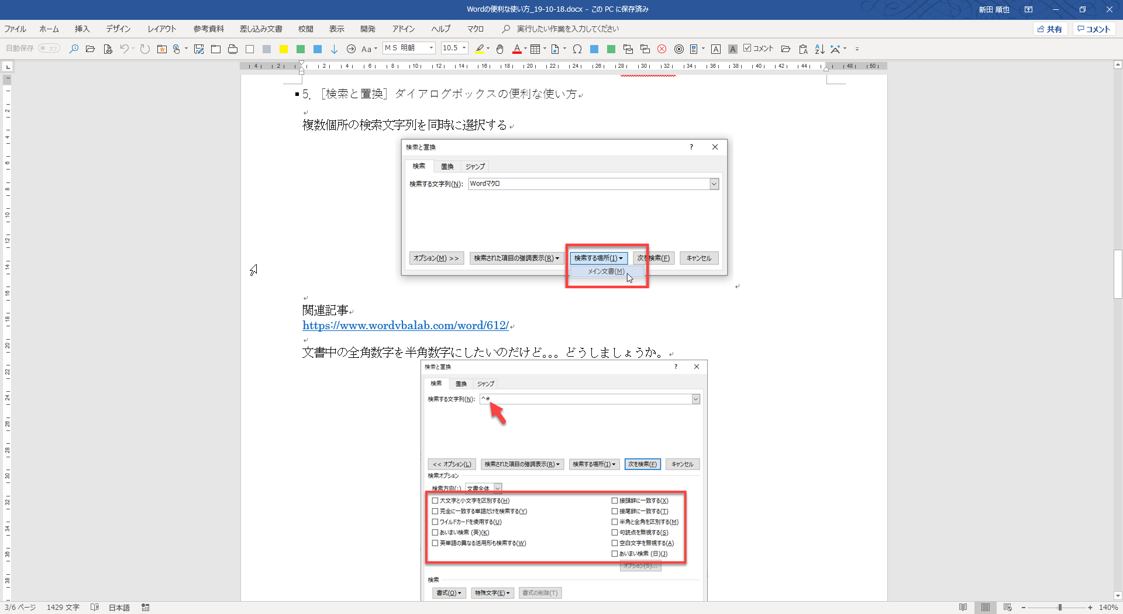This screenshot has height=614, width=1123.
Task: Click the 実行したい作業 search box
Action: [567, 29]
